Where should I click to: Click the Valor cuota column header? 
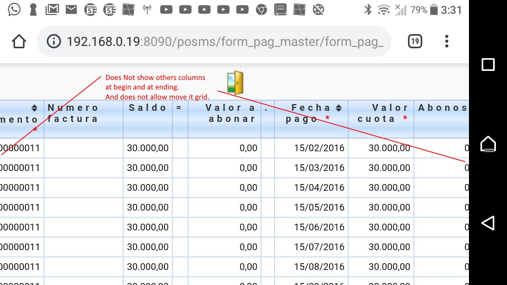381,119
